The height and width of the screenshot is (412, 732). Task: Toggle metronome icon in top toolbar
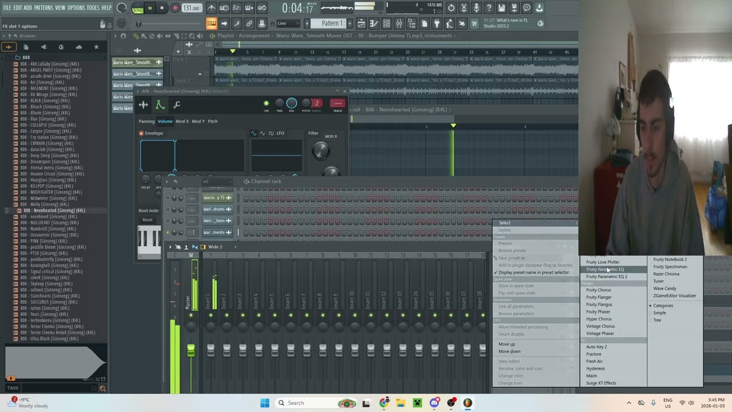(x=212, y=8)
